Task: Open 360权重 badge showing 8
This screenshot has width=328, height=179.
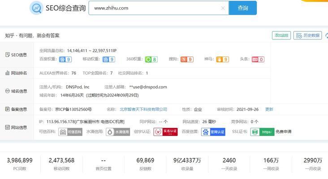Action: pyautogui.click(x=151, y=60)
